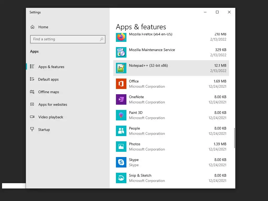This screenshot has height=201, width=268.
Task: Click the People app icon
Action: tap(121, 131)
